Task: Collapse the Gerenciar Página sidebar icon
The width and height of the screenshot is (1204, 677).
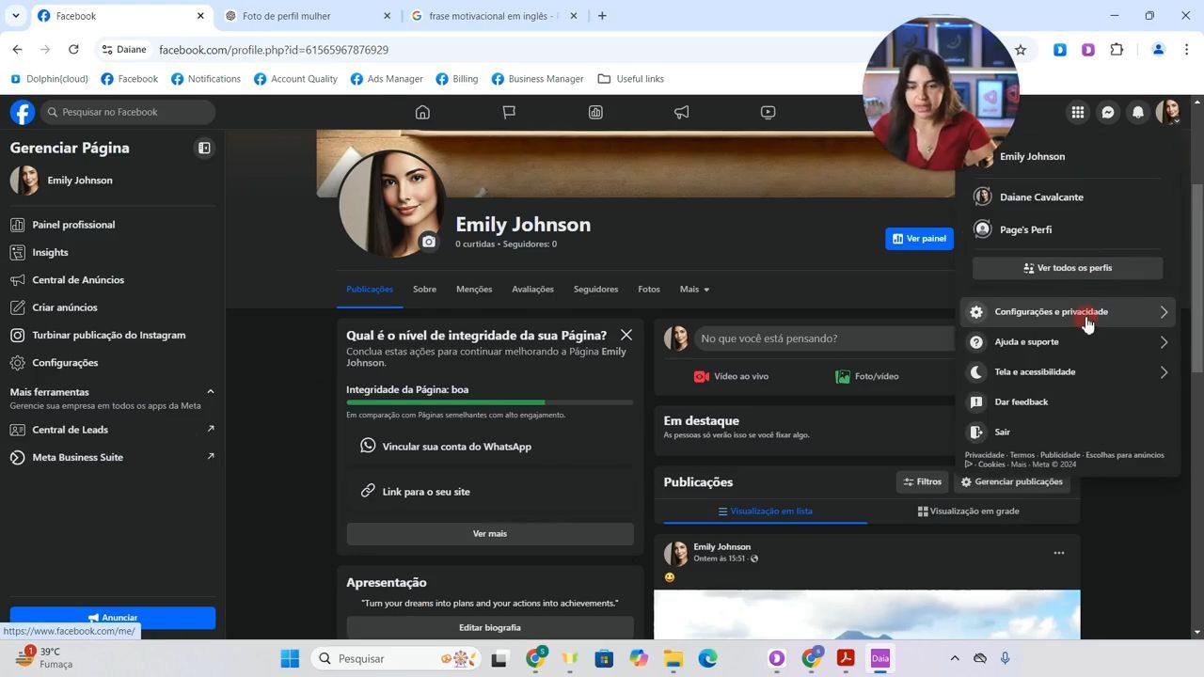Action: click(204, 148)
